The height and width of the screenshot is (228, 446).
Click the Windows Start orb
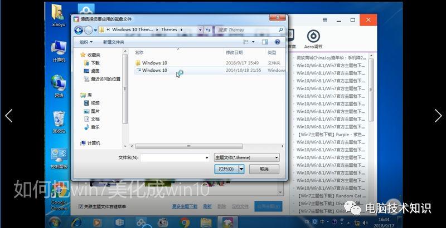54,222
